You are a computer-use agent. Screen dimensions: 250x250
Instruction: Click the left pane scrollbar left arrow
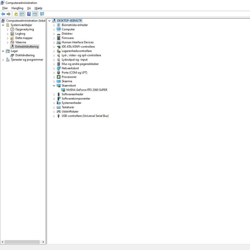pos(2,242)
